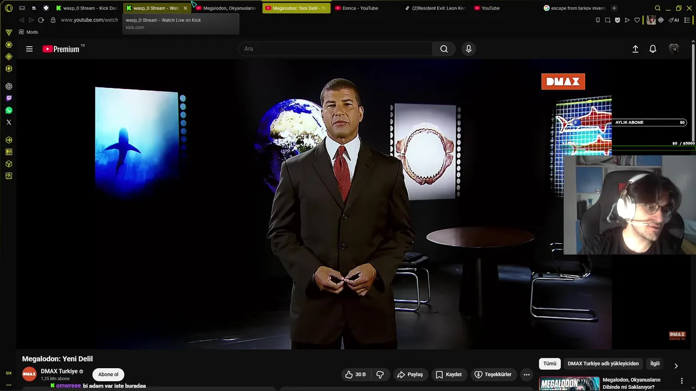Image resolution: width=696 pixels, height=391 pixels.
Task: Switch to escape from tarkov Google tab
Action: pyautogui.click(x=574, y=8)
